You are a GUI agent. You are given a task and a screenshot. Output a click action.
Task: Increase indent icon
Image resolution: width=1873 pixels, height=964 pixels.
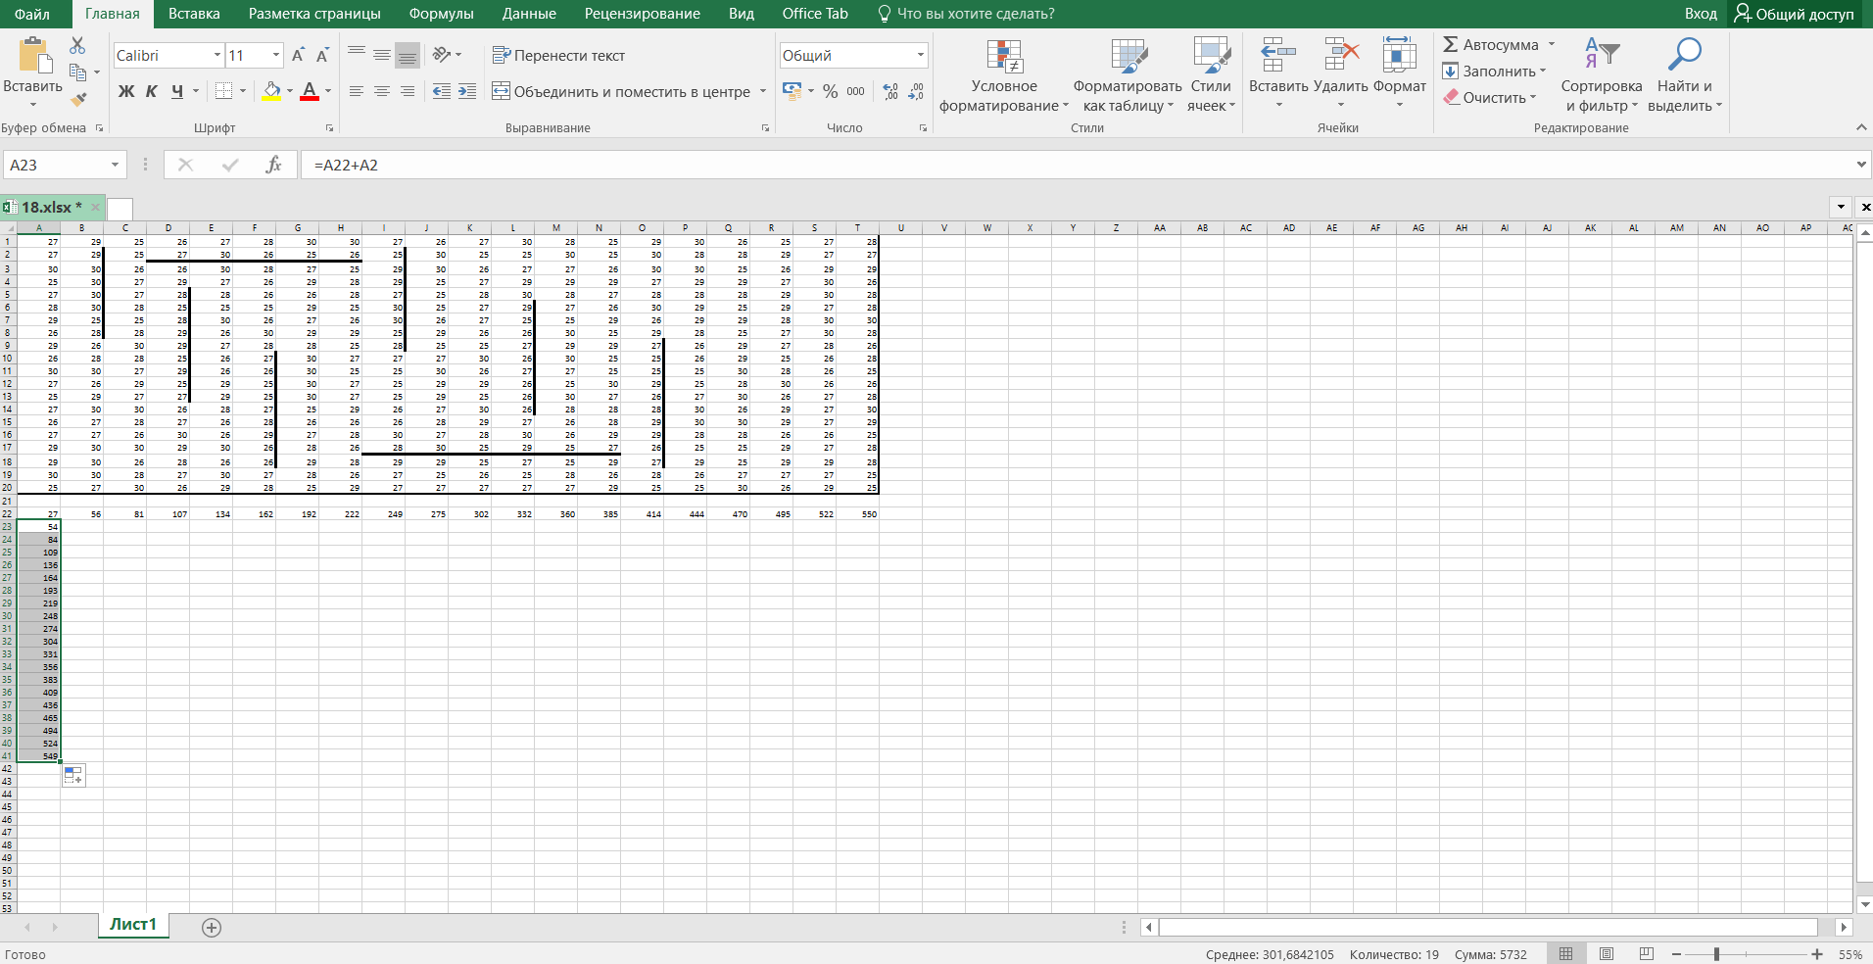point(467,91)
